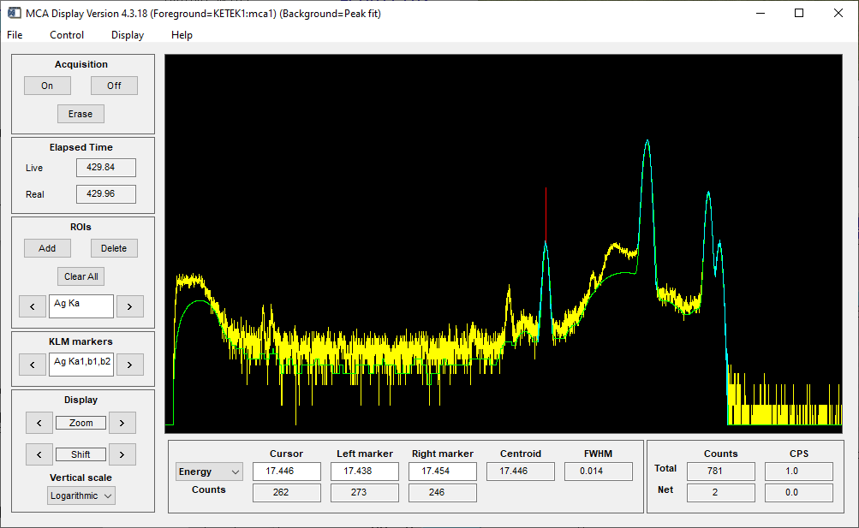859x528 pixels.
Task: Click the Live time value 429.84
Action: pos(105,168)
